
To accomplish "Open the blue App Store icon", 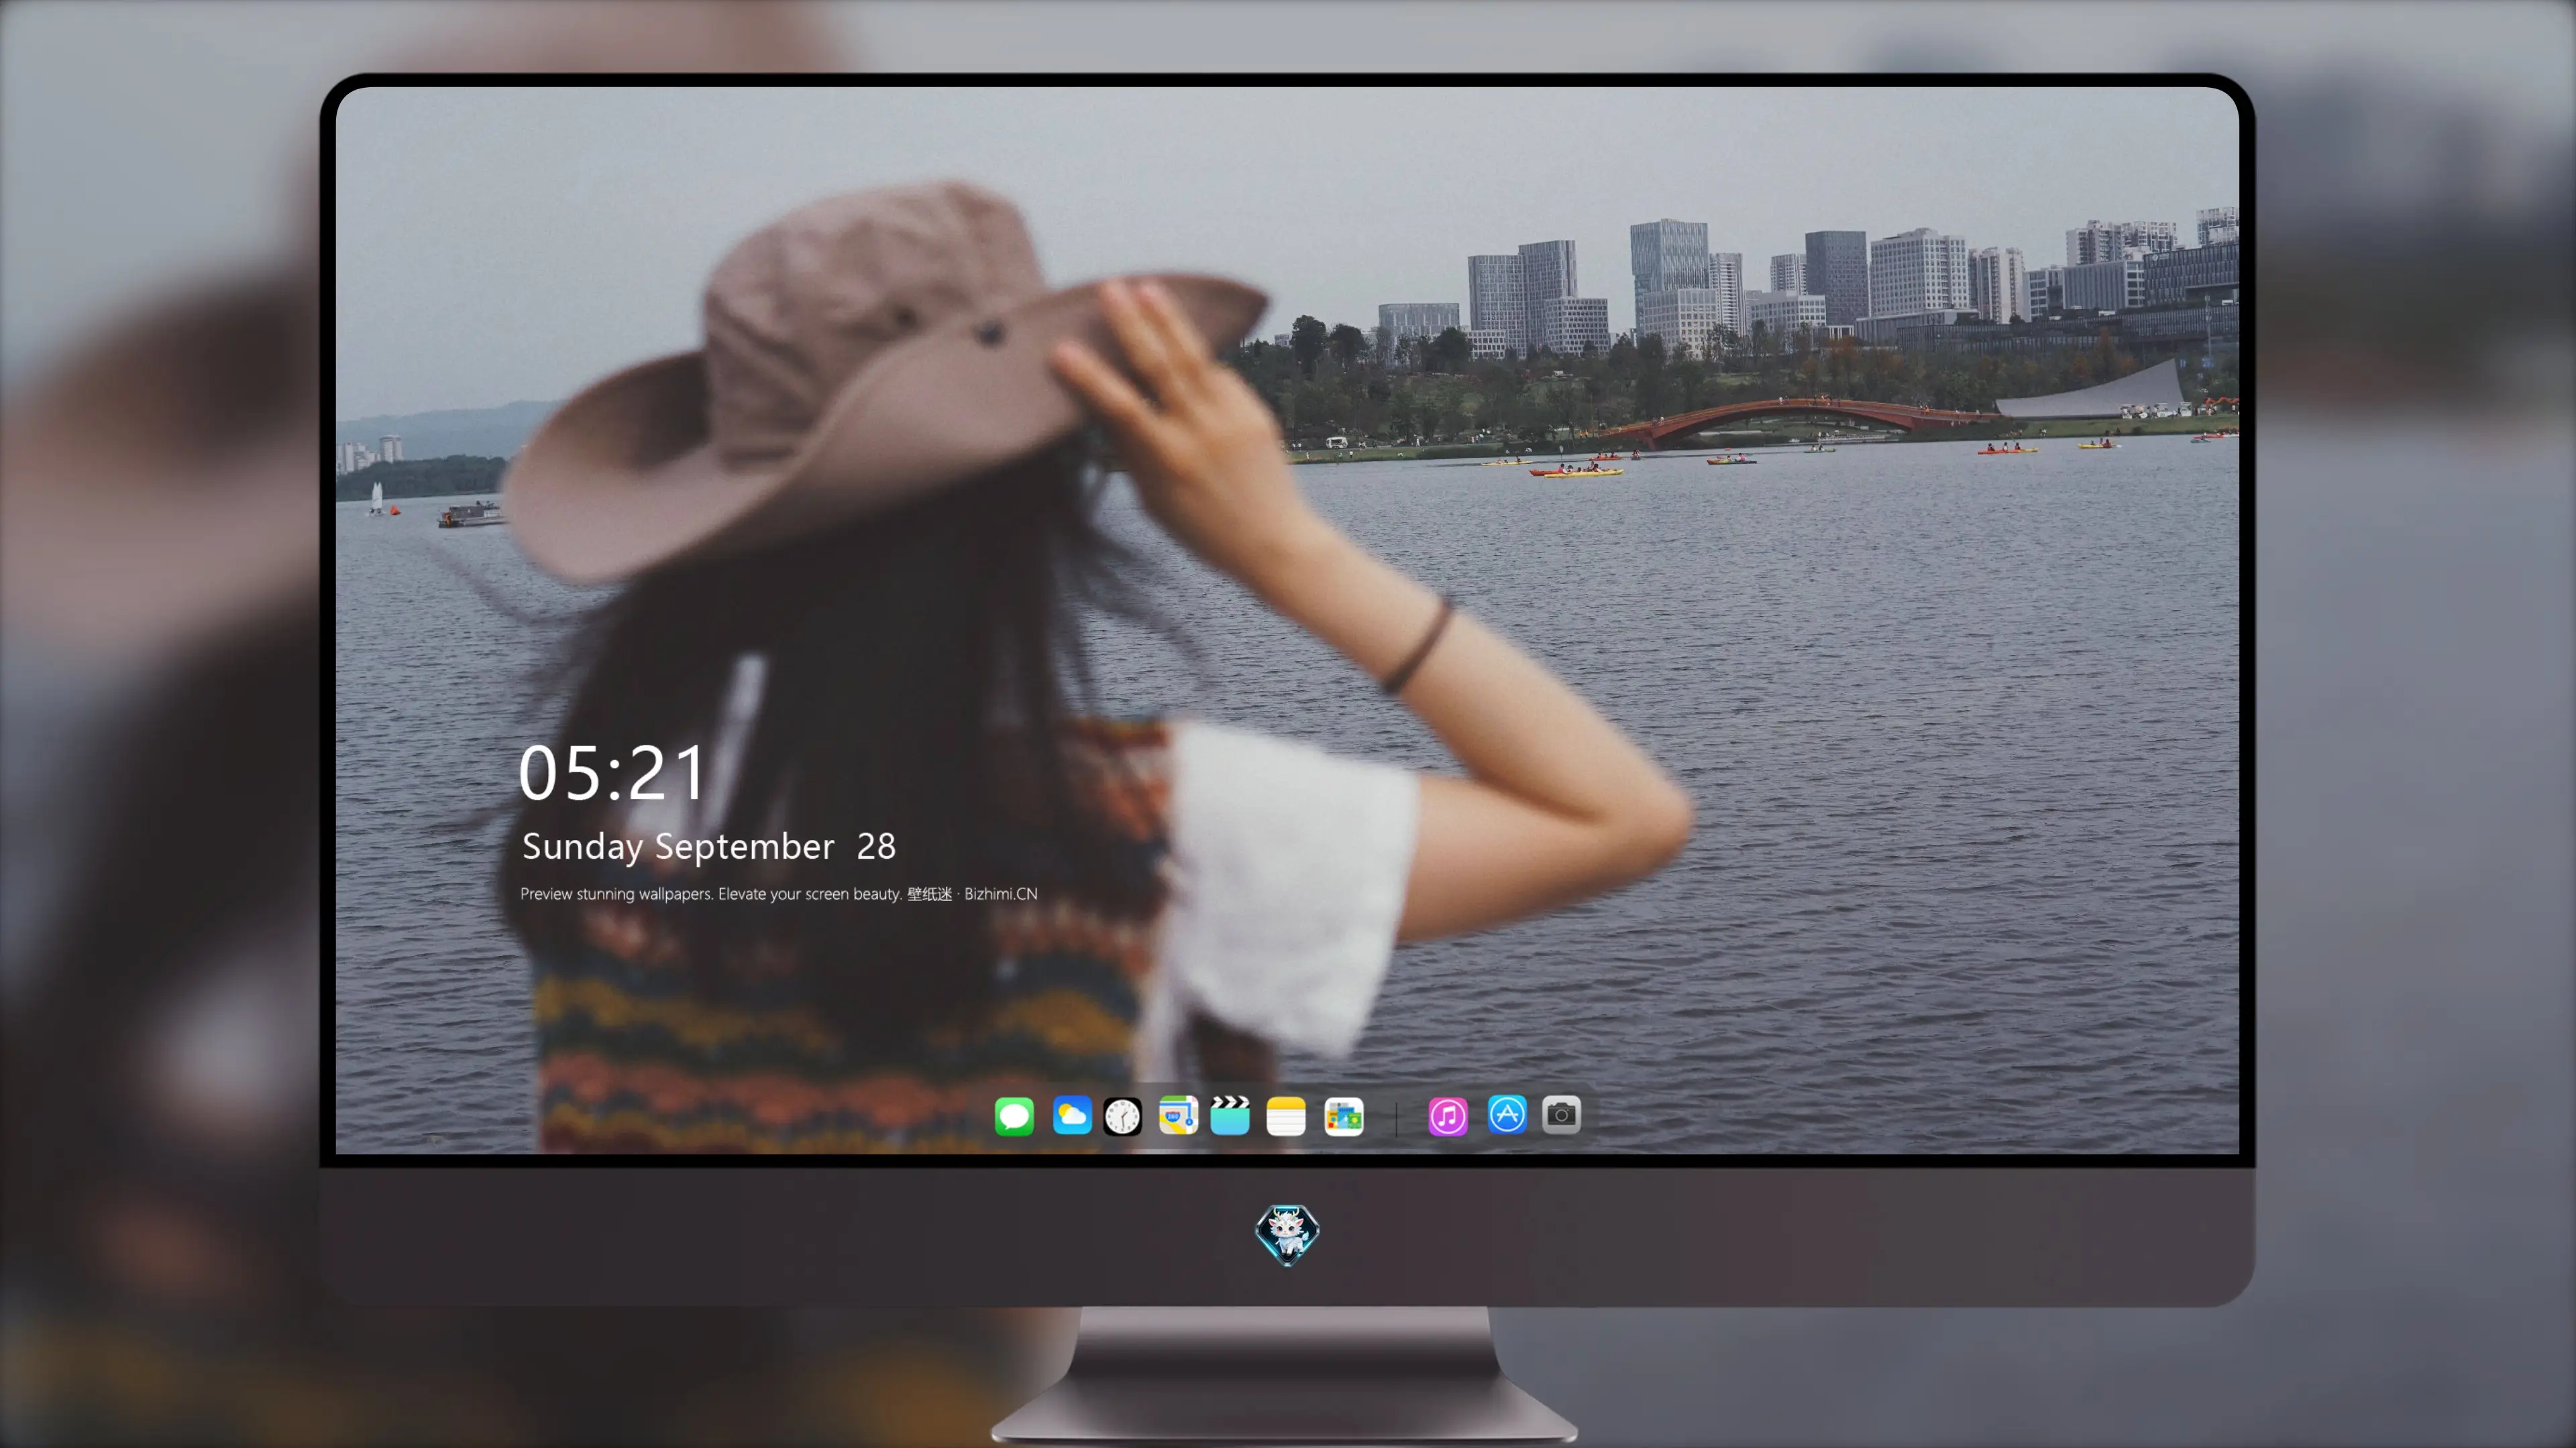I will pos(1507,1114).
